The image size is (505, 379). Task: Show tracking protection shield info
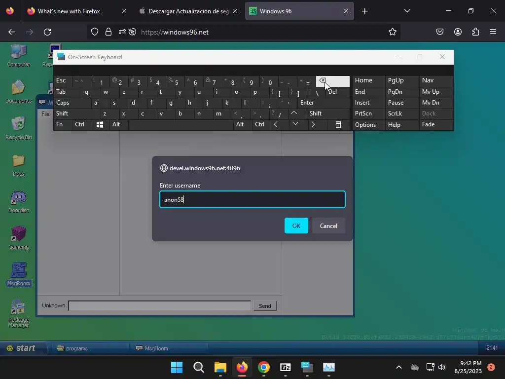coord(94,32)
